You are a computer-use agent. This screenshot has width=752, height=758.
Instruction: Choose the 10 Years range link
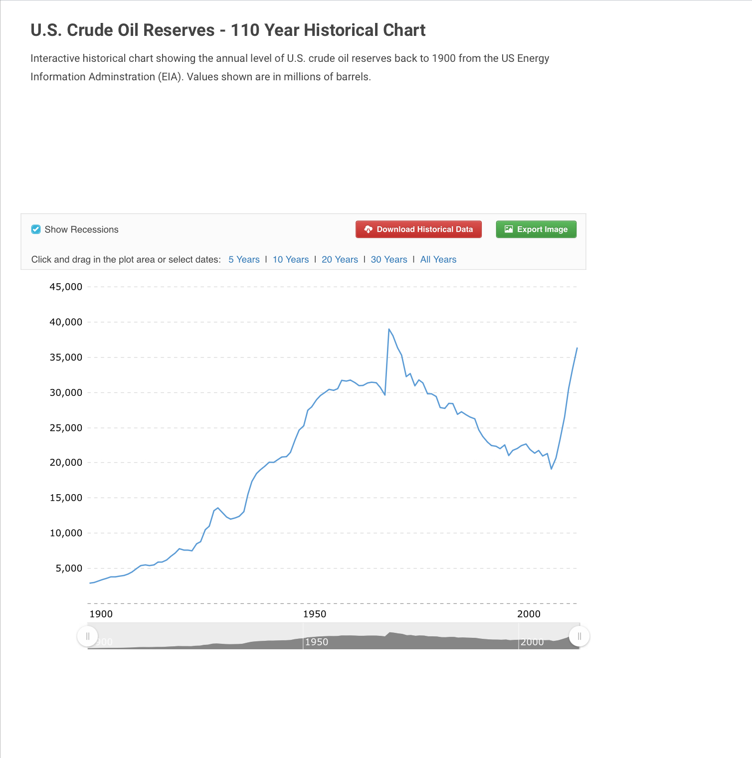[291, 259]
